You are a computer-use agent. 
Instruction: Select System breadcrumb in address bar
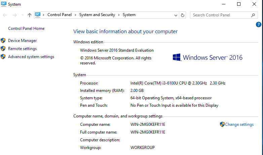tap(129, 15)
